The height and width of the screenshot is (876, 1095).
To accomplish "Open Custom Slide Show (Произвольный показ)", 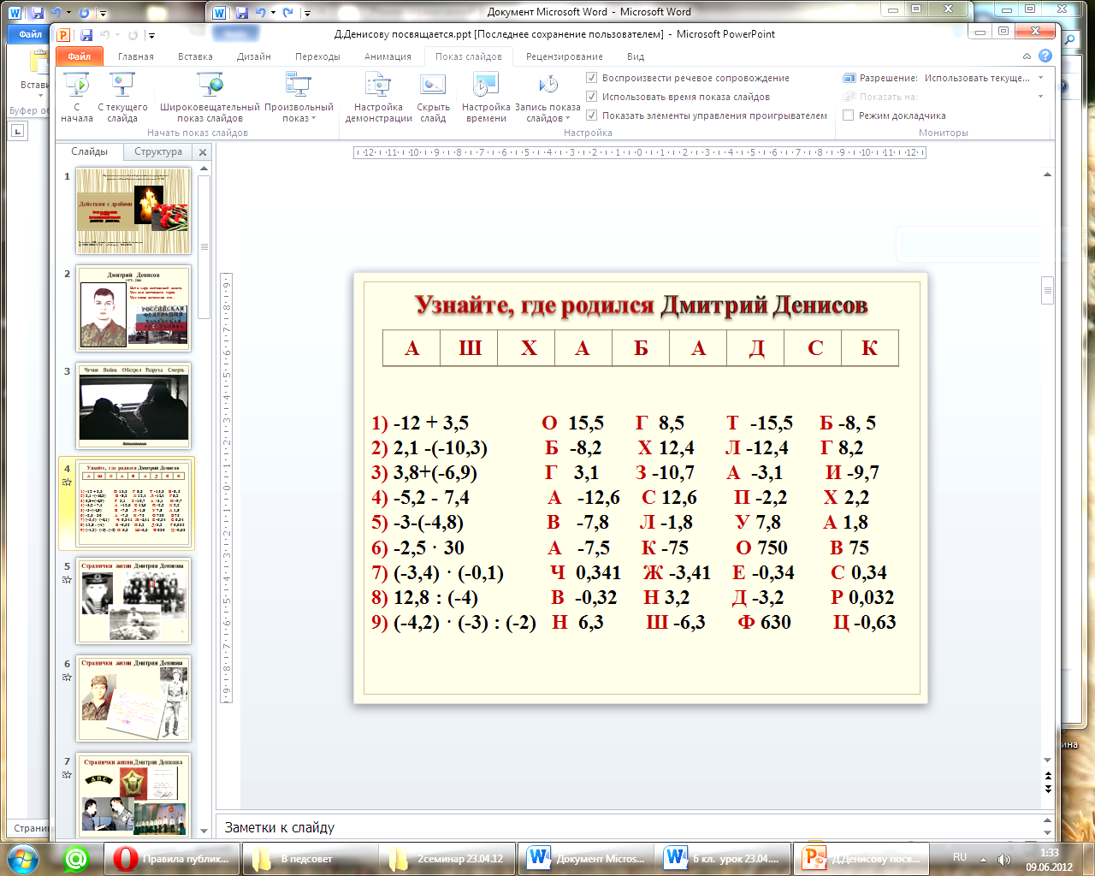I will point(299,97).
